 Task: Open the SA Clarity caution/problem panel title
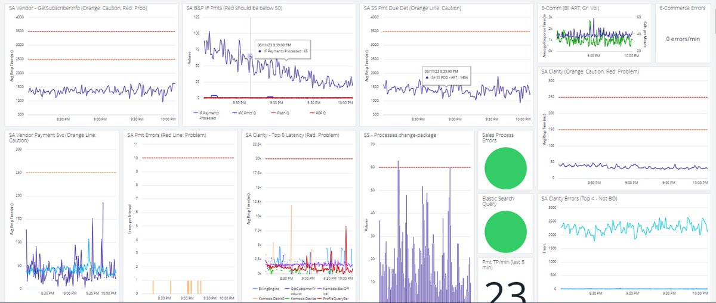coord(590,71)
